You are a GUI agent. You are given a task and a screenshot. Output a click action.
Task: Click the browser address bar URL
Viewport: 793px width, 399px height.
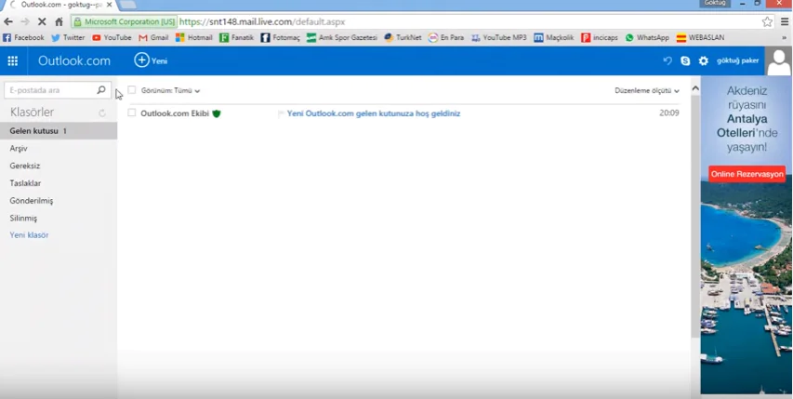point(262,21)
